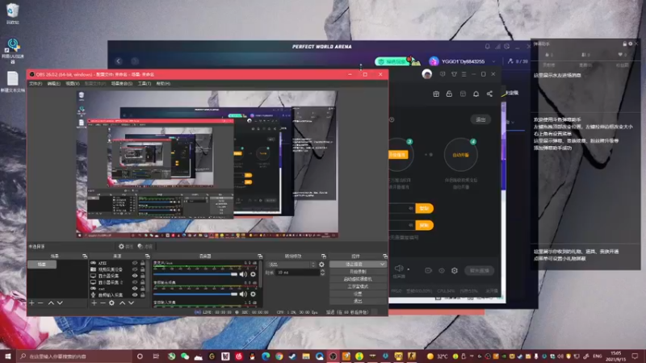Click skin shirt icon in streaming assistant title bar
The image size is (646, 363).
(x=454, y=74)
